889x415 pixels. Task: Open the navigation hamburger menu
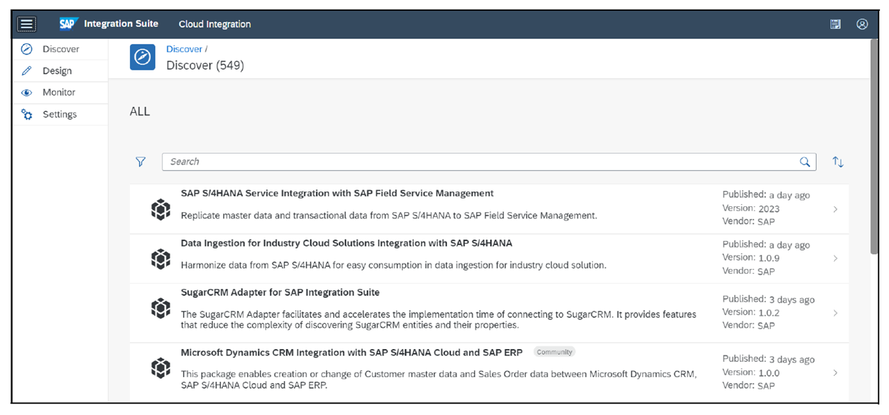coord(26,24)
